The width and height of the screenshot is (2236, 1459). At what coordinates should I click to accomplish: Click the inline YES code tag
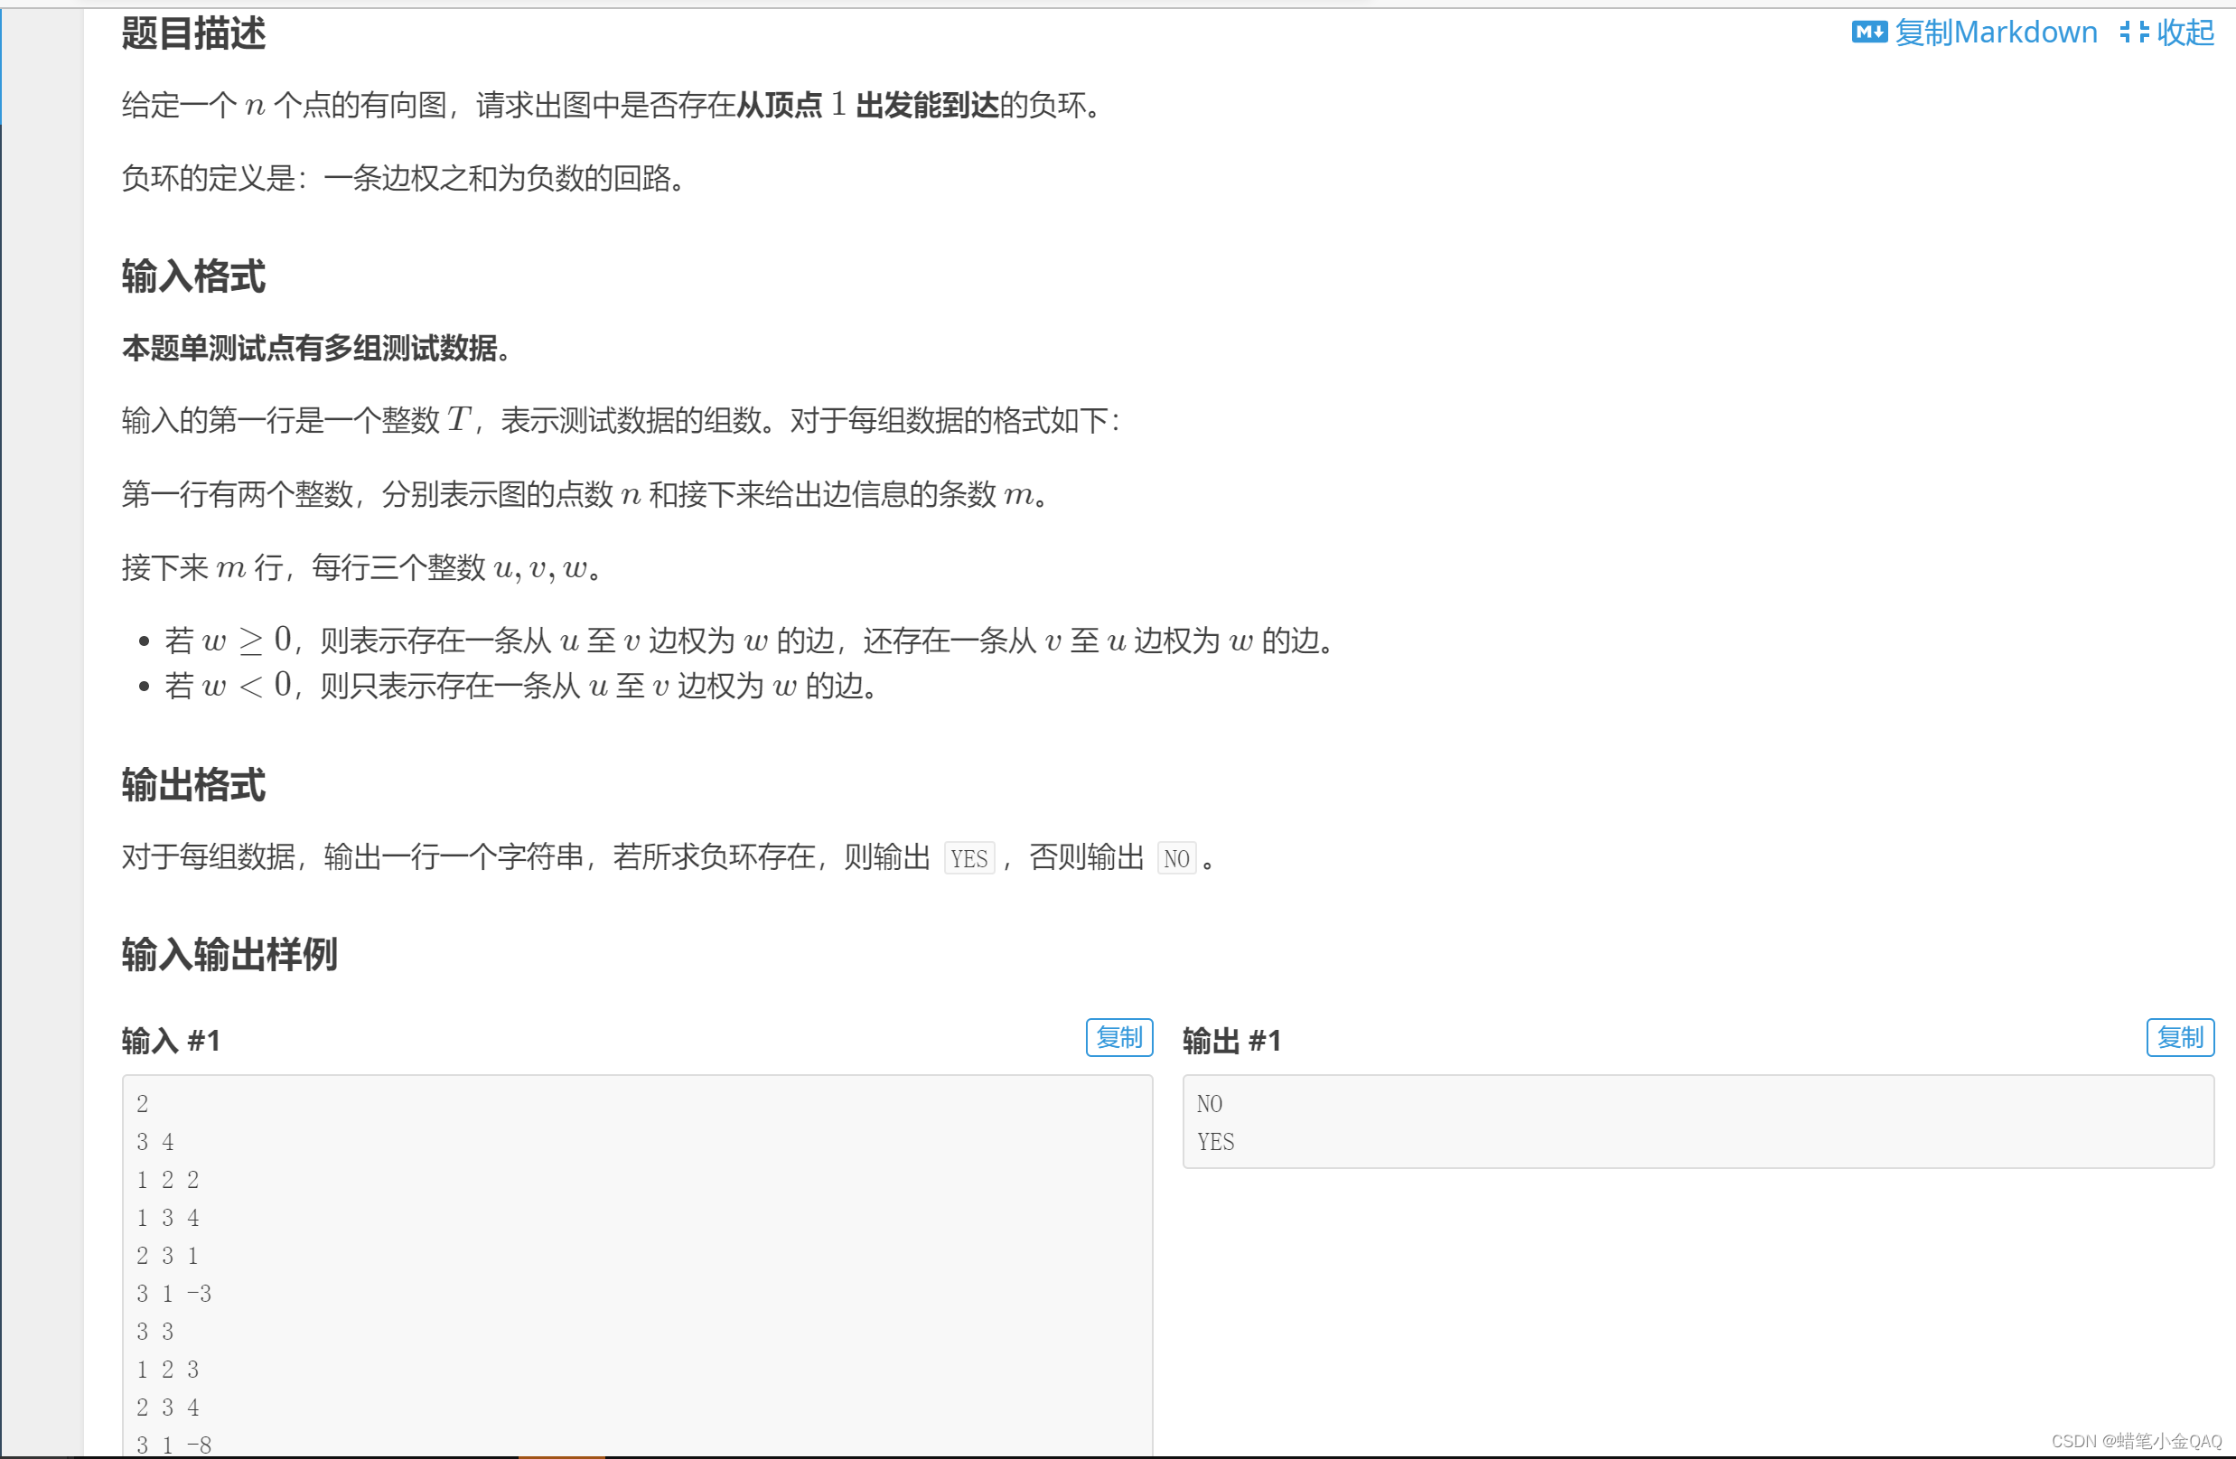click(968, 858)
